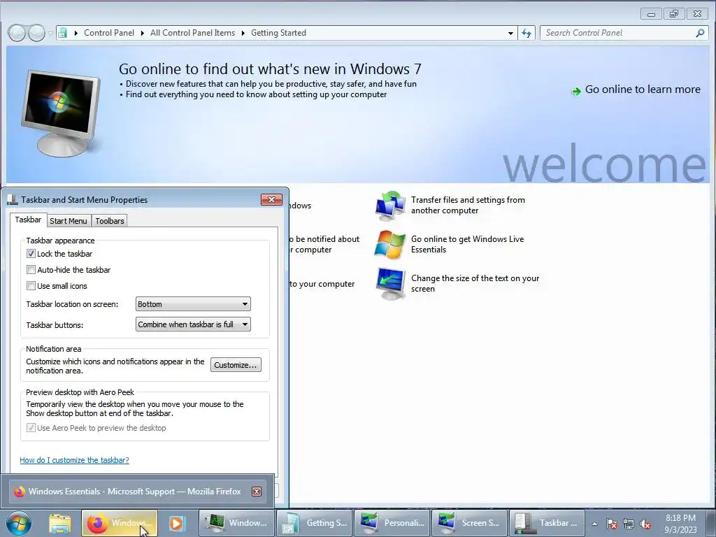716x537 pixels.
Task: Switch to the Firefox taskbar button
Action: coord(120,523)
